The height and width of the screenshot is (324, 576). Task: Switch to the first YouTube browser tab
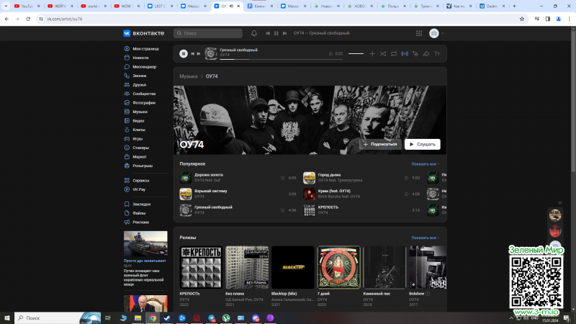(x=27, y=6)
